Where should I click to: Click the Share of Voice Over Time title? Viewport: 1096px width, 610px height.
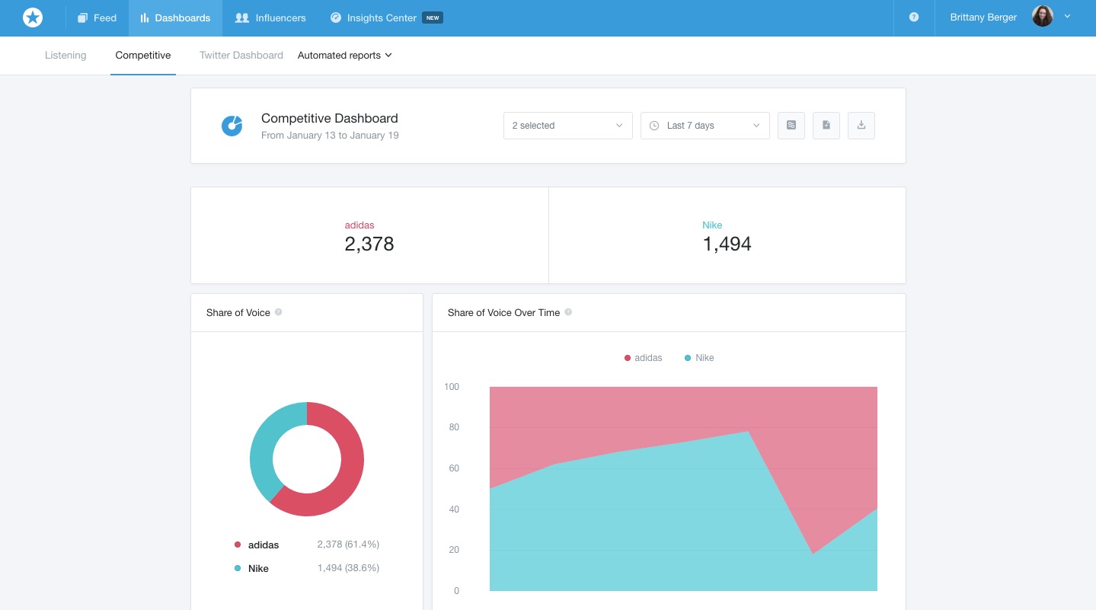click(x=503, y=312)
